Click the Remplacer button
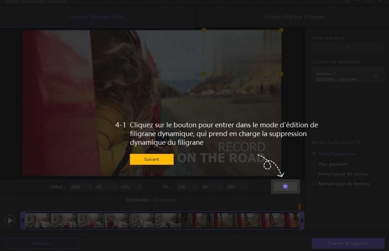This screenshot has width=389, height=251. click(x=43, y=243)
